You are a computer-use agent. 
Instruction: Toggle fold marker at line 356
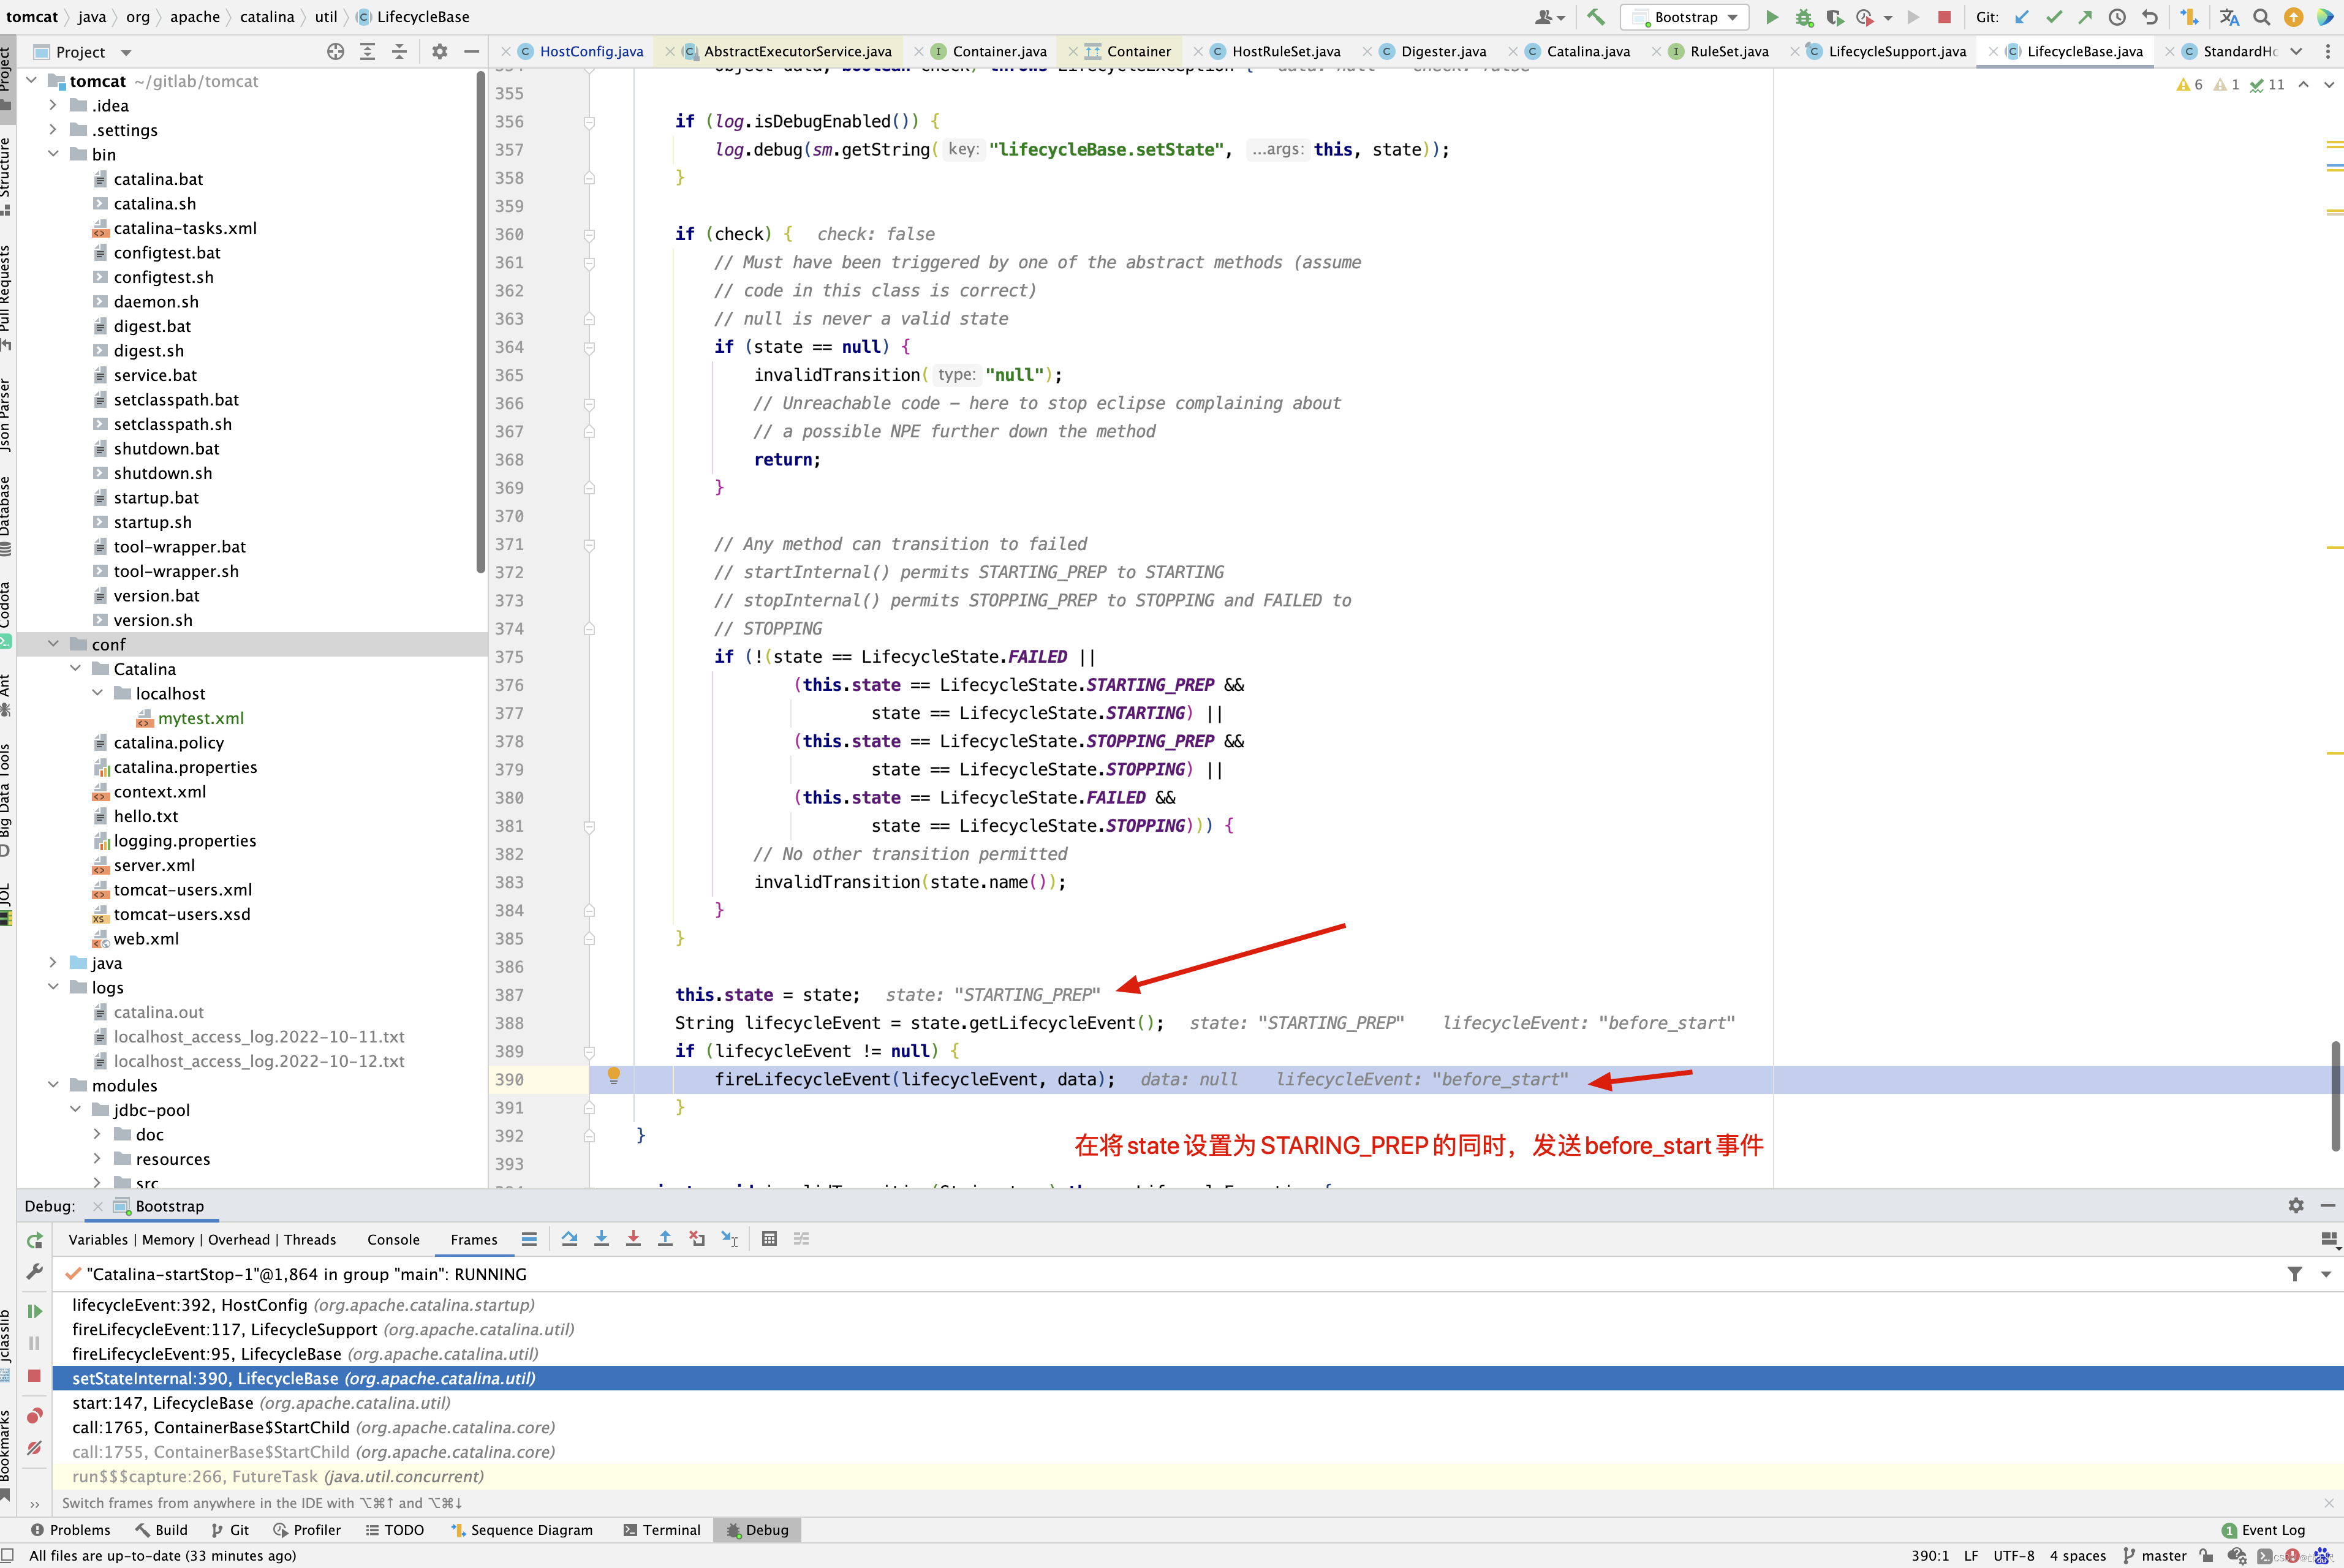589,122
